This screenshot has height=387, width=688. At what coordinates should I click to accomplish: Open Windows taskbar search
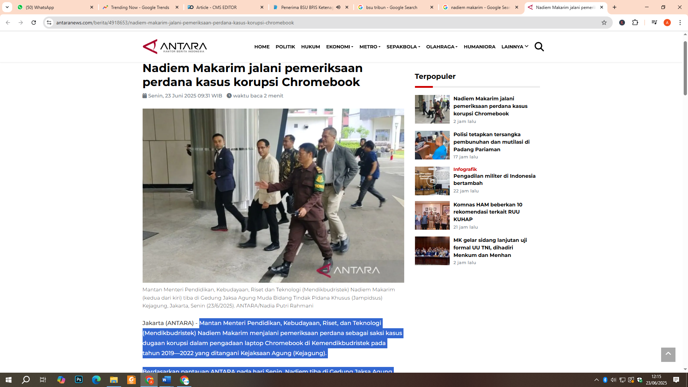pyautogui.click(x=26, y=380)
